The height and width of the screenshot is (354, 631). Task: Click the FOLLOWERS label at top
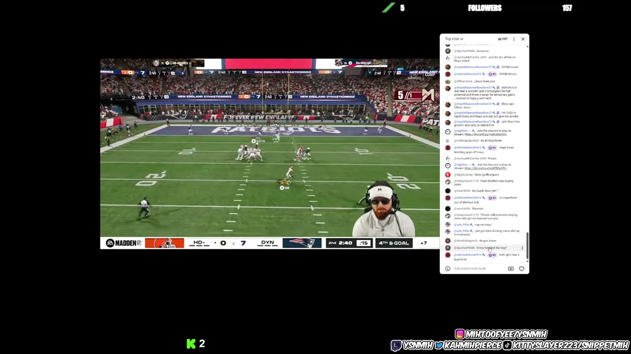click(485, 8)
